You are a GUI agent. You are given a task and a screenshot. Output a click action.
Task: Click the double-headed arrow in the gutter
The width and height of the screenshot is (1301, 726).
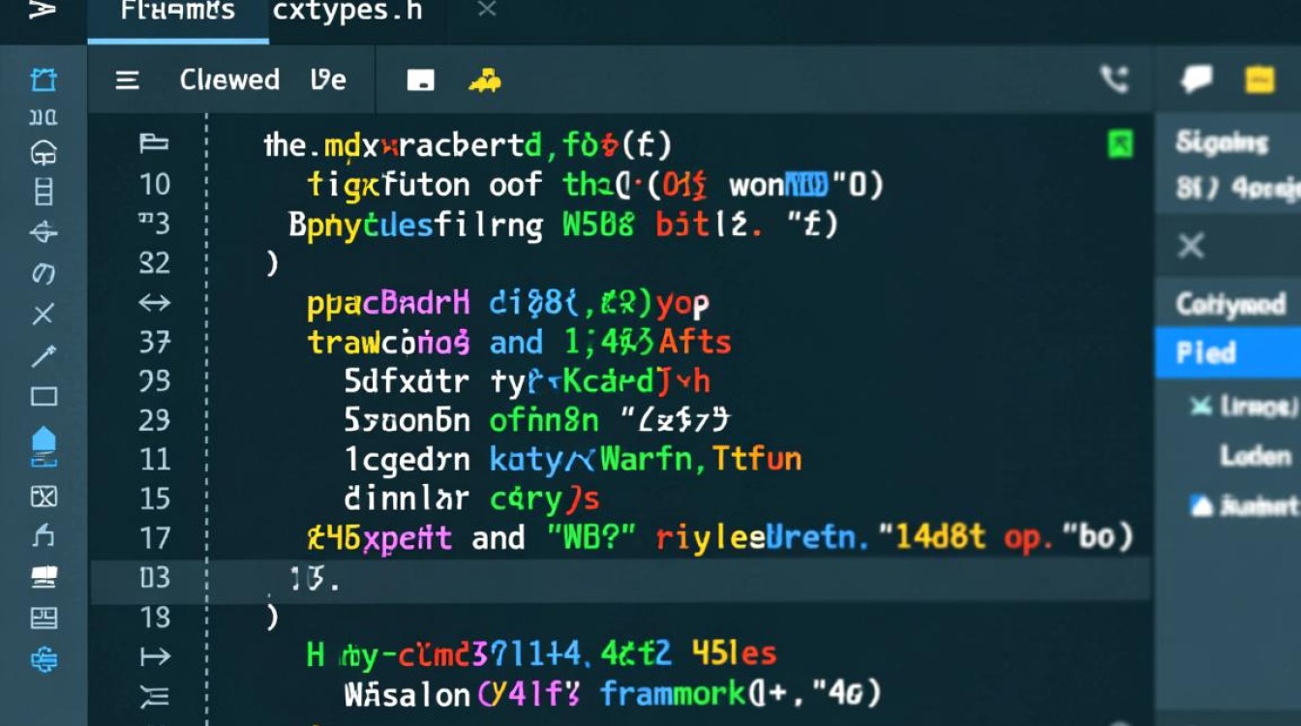[x=154, y=302]
